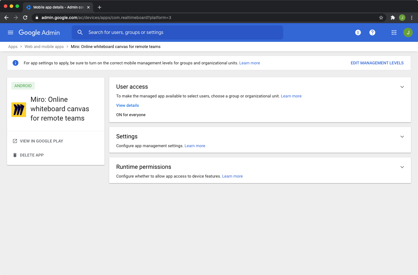Click the blue info icon in banner
This screenshot has width=418, height=275.
coord(16,63)
